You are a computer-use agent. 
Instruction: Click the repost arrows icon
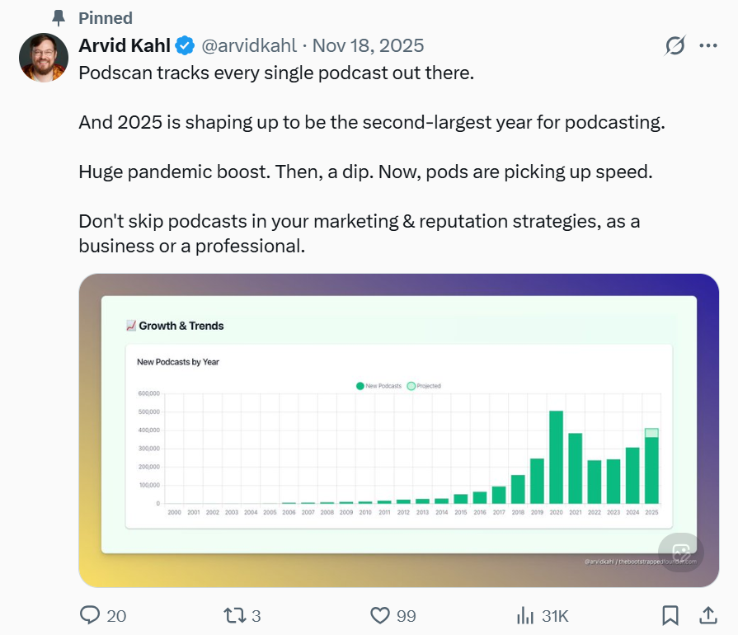(x=235, y=615)
